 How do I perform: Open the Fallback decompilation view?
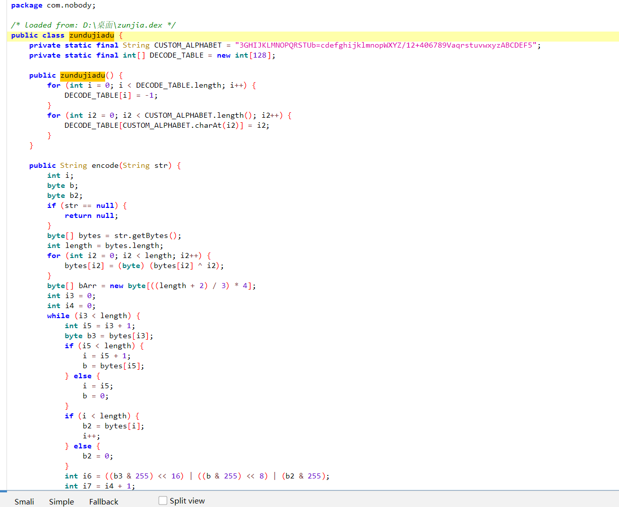[x=103, y=501]
